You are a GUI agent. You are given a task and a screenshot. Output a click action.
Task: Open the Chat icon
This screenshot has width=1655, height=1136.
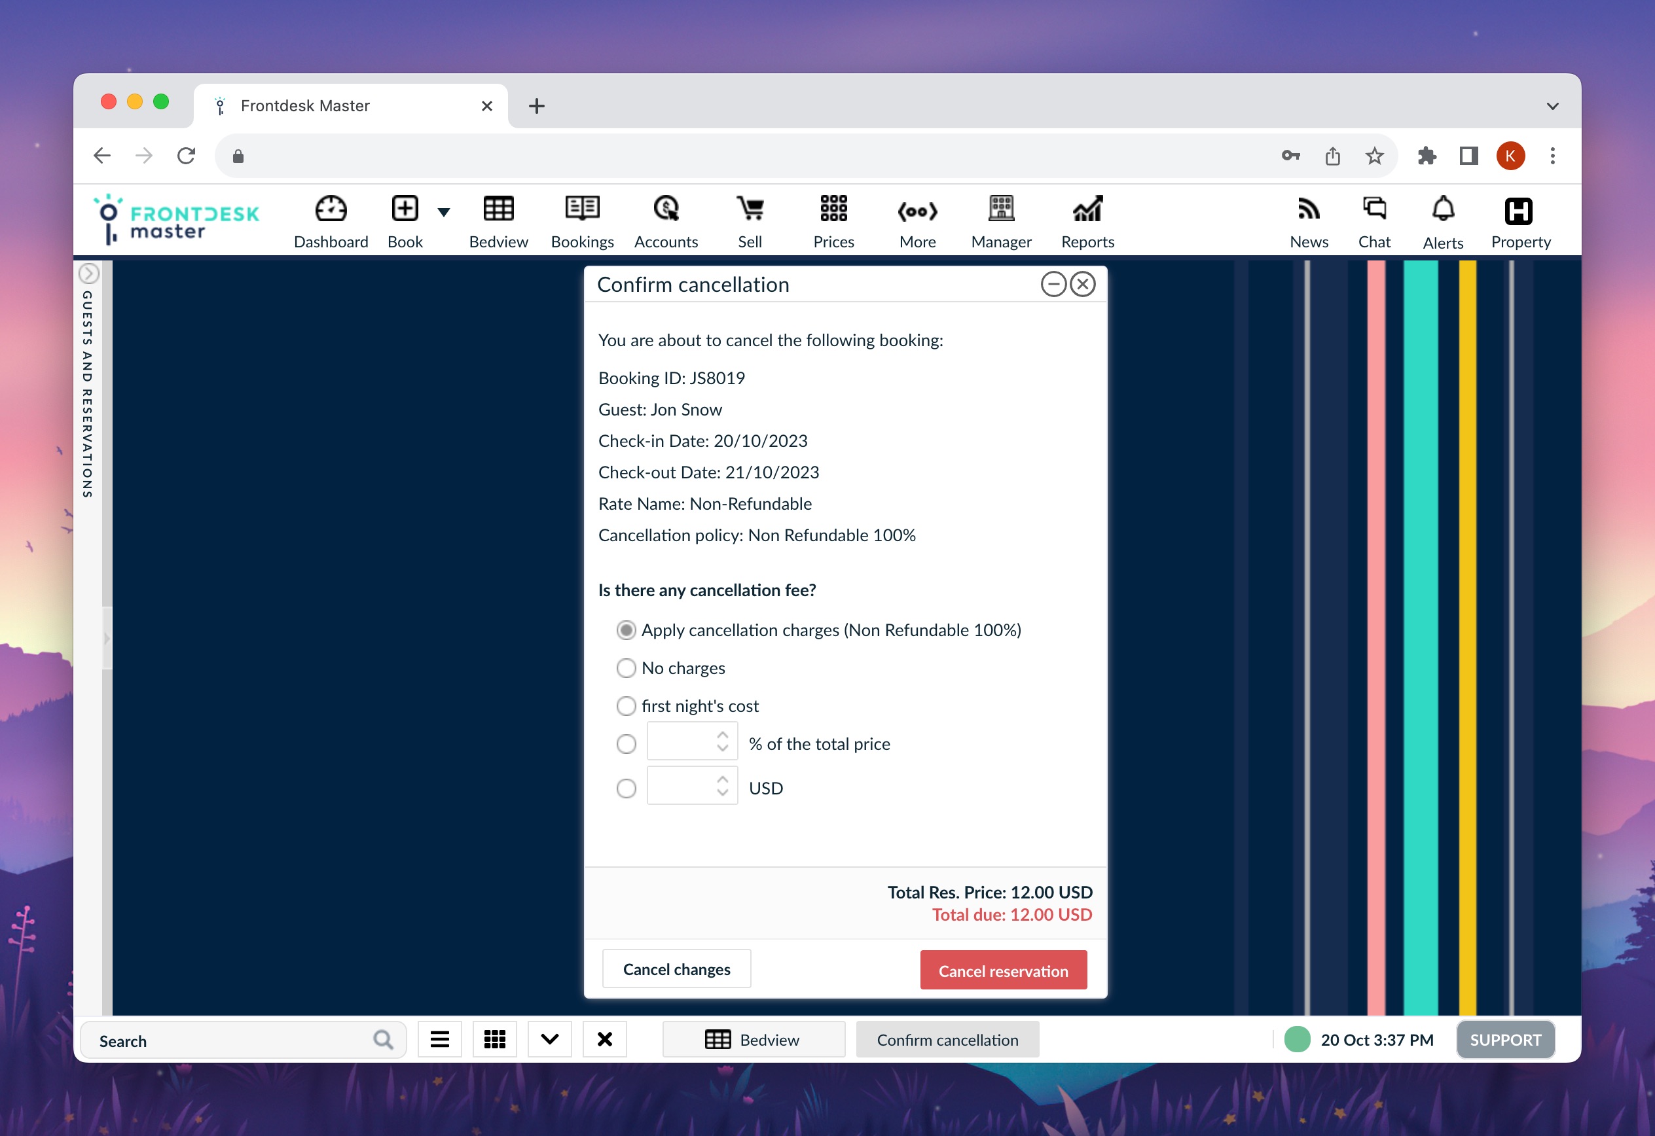[1373, 209]
